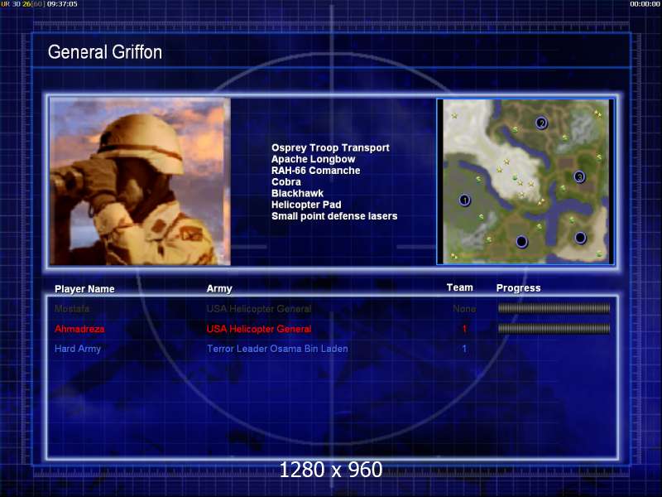The width and height of the screenshot is (662, 497).
Task: Select the player name "Hard Army"
Action: (x=78, y=349)
